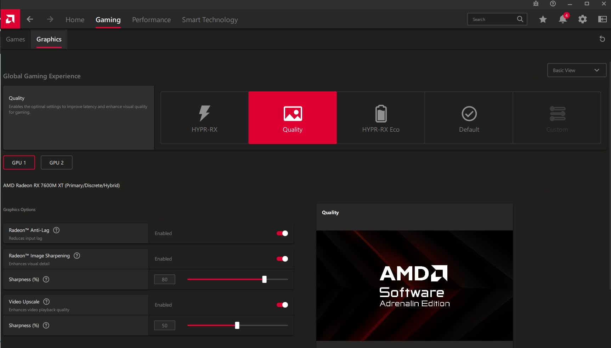Open favorites star icon
611x348 pixels.
click(x=543, y=19)
